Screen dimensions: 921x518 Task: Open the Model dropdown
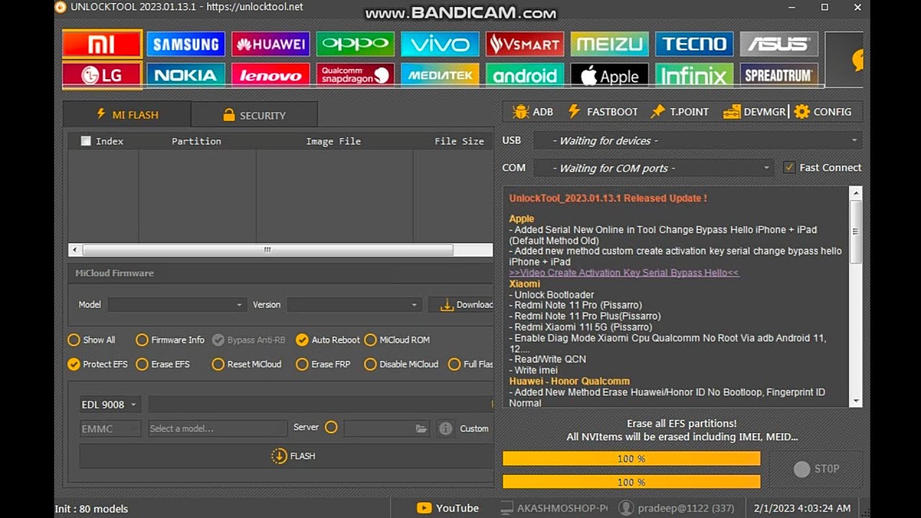pyautogui.click(x=177, y=304)
